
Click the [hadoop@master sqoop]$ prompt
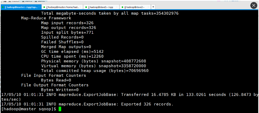[28, 109]
